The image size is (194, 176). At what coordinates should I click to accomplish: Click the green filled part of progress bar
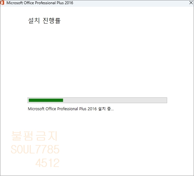coord(46,100)
